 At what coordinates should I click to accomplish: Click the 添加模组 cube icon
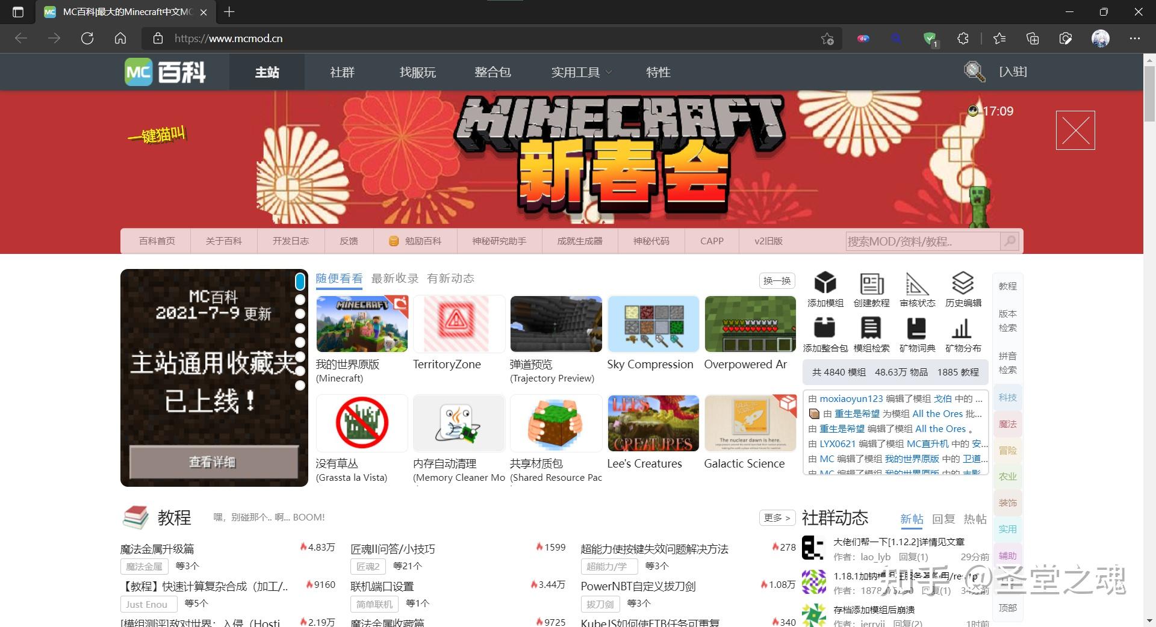click(x=825, y=282)
